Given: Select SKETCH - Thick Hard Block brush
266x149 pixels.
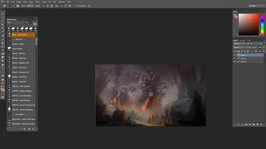Looking at the screenshot, I should point(21,110).
